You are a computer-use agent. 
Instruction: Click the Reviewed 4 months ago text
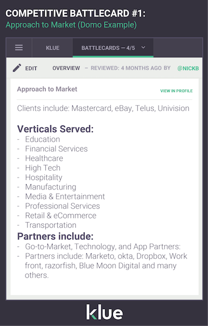click(x=131, y=68)
